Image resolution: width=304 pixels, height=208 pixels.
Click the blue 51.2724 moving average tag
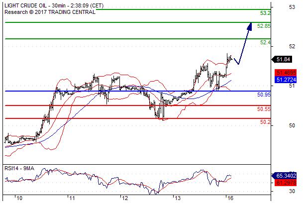tap(286, 80)
